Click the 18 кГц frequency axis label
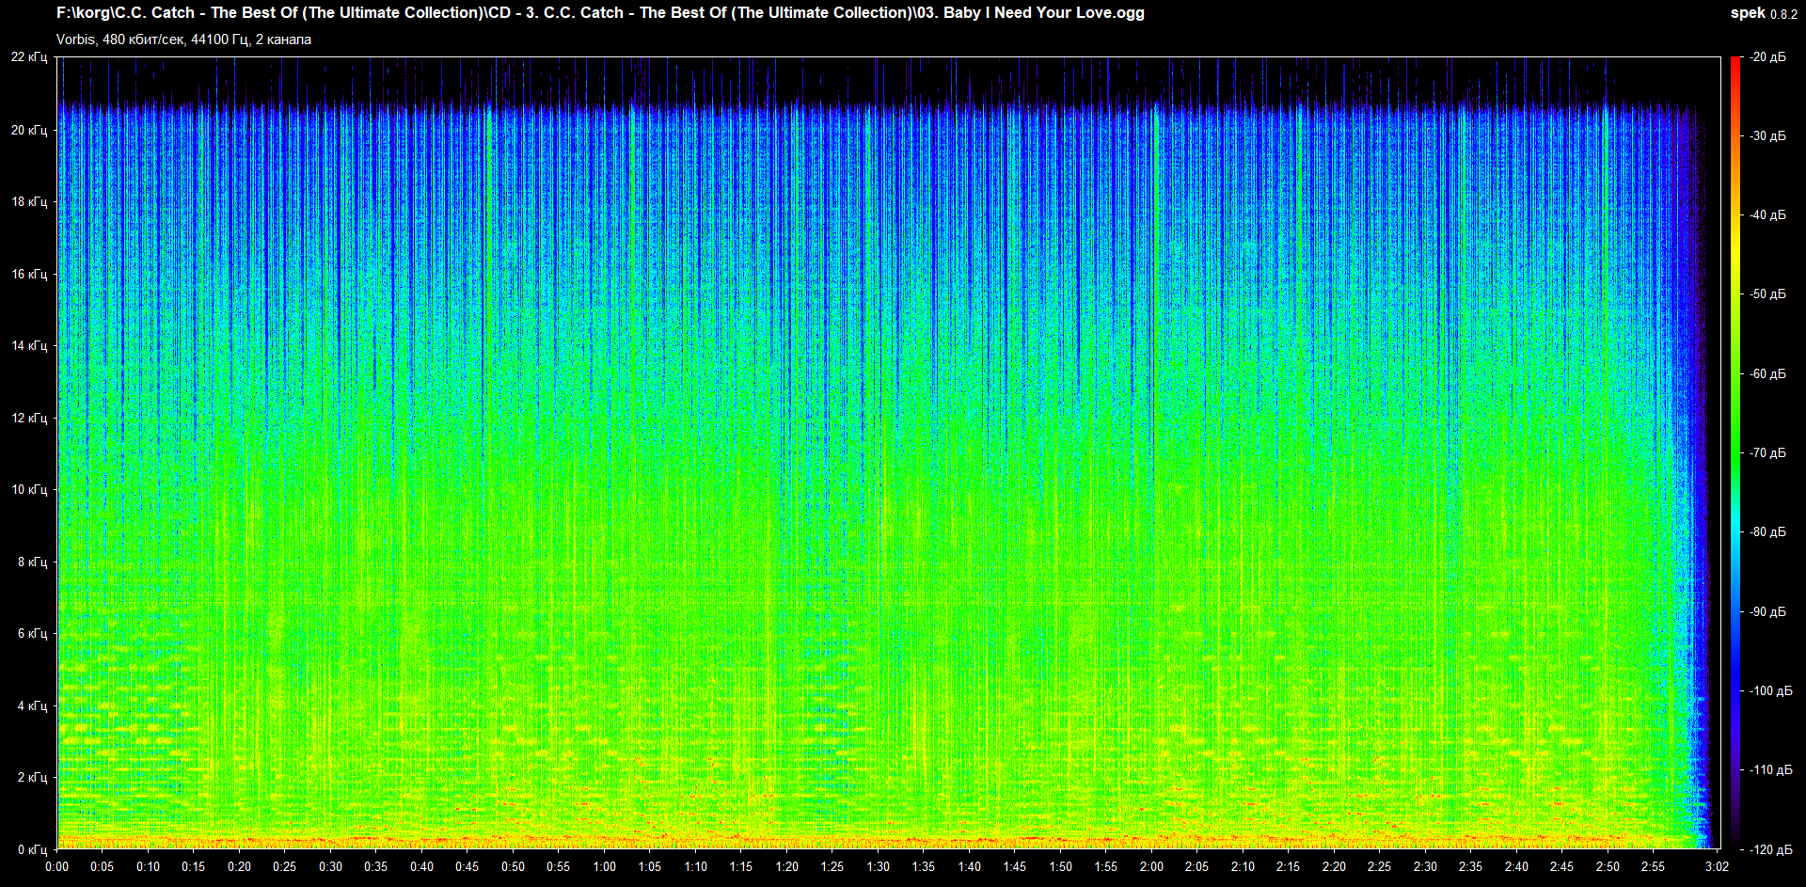Screen dimensions: 1806x887 [29, 201]
